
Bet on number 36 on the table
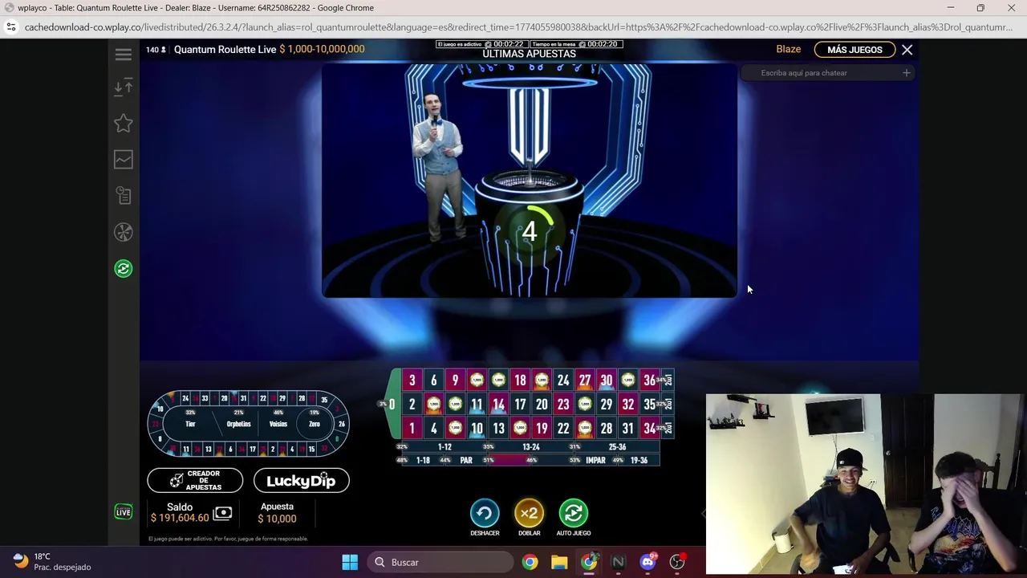(x=649, y=381)
